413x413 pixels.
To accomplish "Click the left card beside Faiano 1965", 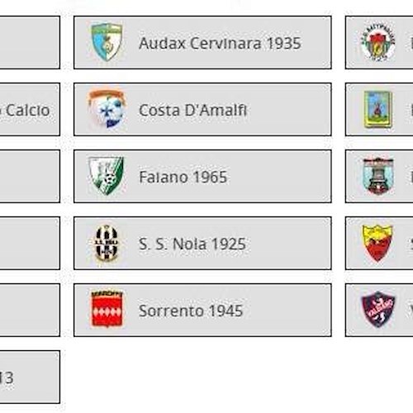I will click(30, 176).
